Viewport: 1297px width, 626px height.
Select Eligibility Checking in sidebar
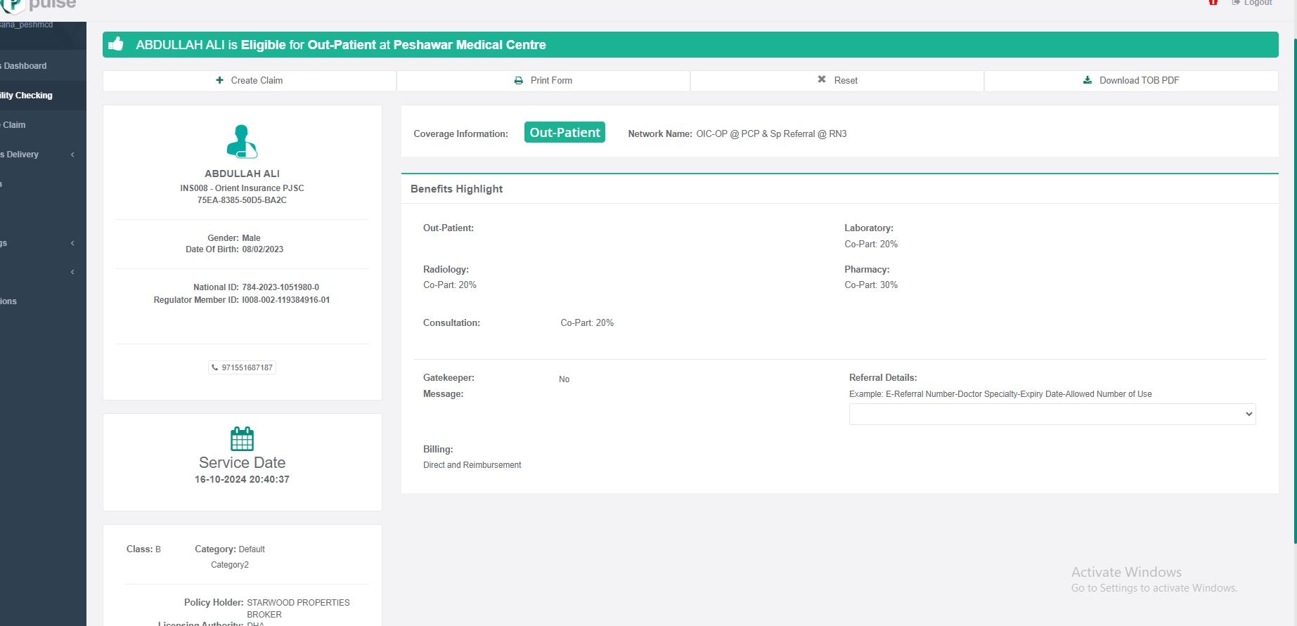(27, 96)
